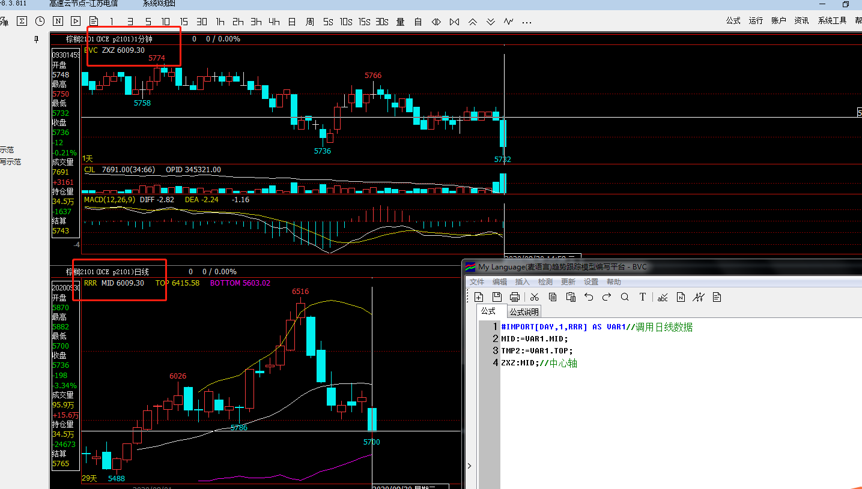The height and width of the screenshot is (489, 862).
Task: Click the new document icon in editor
Action: [479, 297]
